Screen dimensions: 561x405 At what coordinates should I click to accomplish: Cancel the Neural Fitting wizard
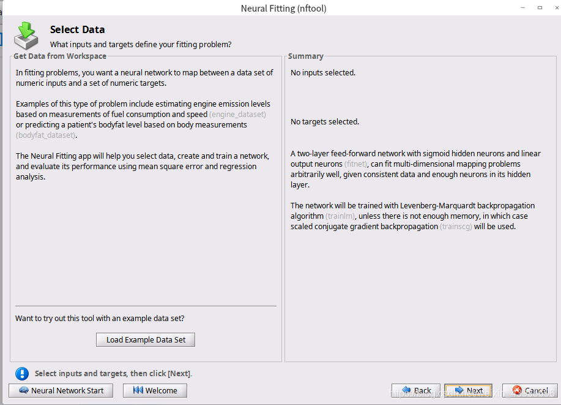pyautogui.click(x=530, y=390)
